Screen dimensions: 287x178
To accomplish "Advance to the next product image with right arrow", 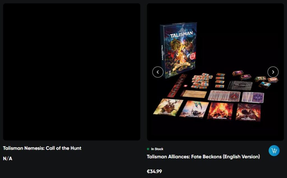I will (x=273, y=72).
